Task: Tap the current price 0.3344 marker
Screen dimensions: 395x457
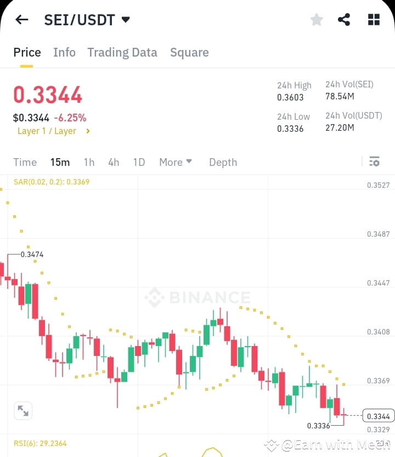Action: [x=377, y=416]
